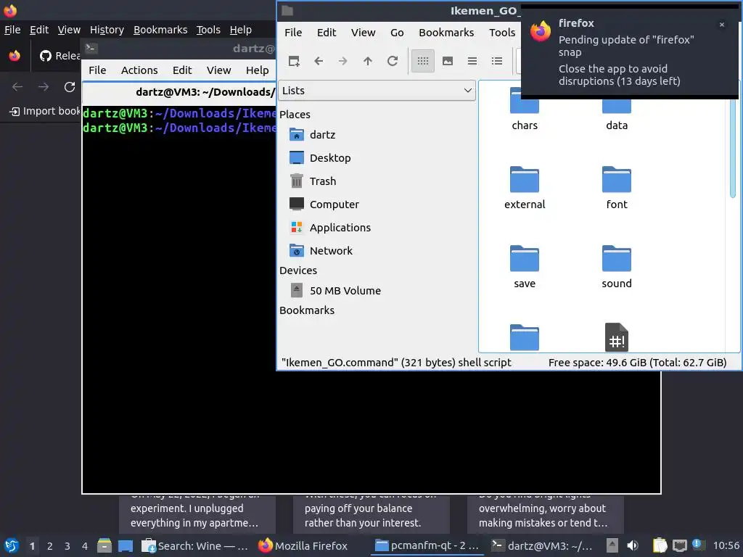Open Actions menu in terminal window
This screenshot has height=557, width=743.
(139, 70)
